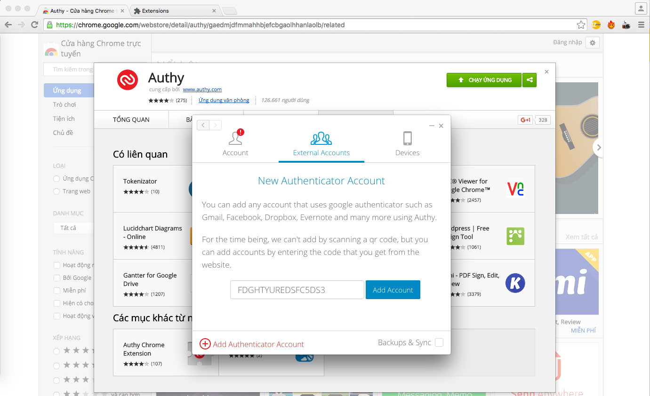The image size is (650, 396).
Task: Click the authenticator code input field
Action: click(x=297, y=290)
